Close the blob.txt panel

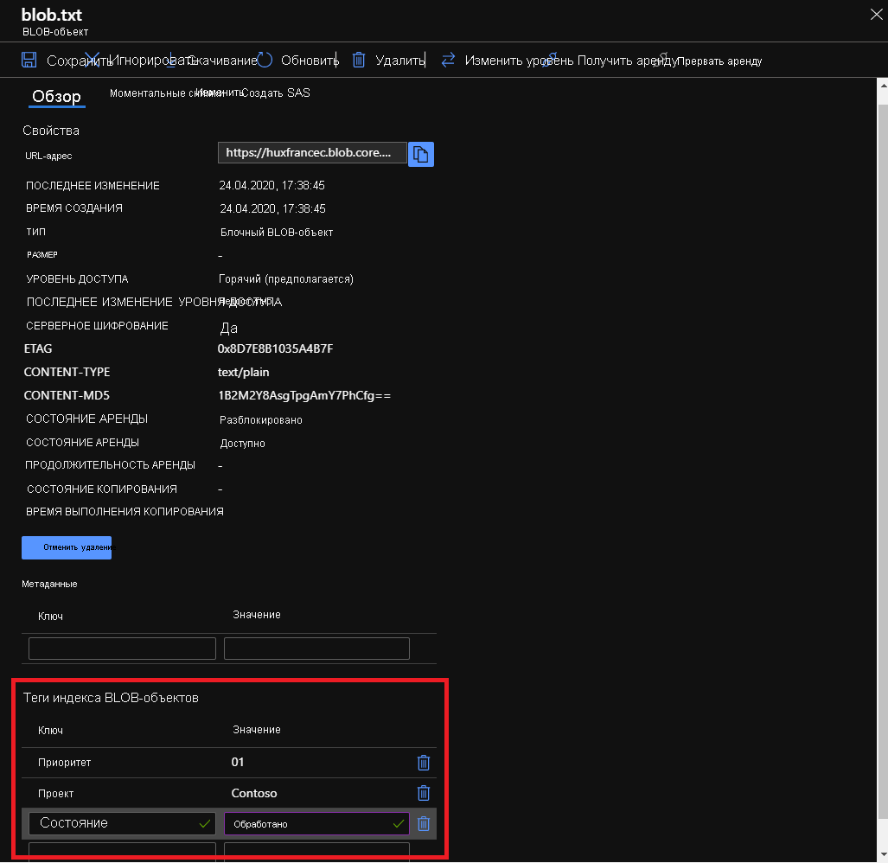click(x=876, y=15)
